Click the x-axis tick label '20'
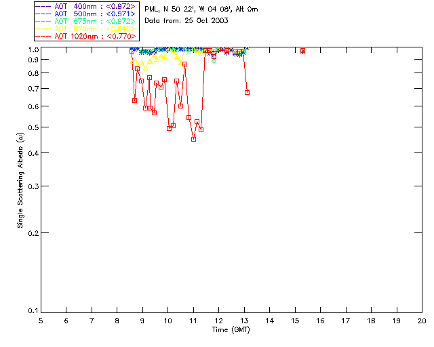This screenshot has width=434, height=347. point(422,321)
